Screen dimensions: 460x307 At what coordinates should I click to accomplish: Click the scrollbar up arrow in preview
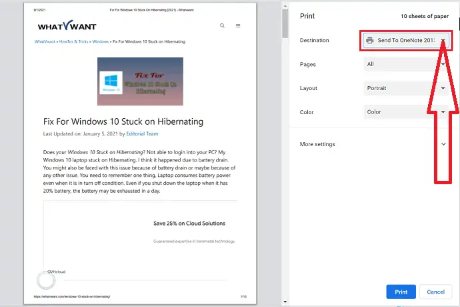[x=285, y=5]
